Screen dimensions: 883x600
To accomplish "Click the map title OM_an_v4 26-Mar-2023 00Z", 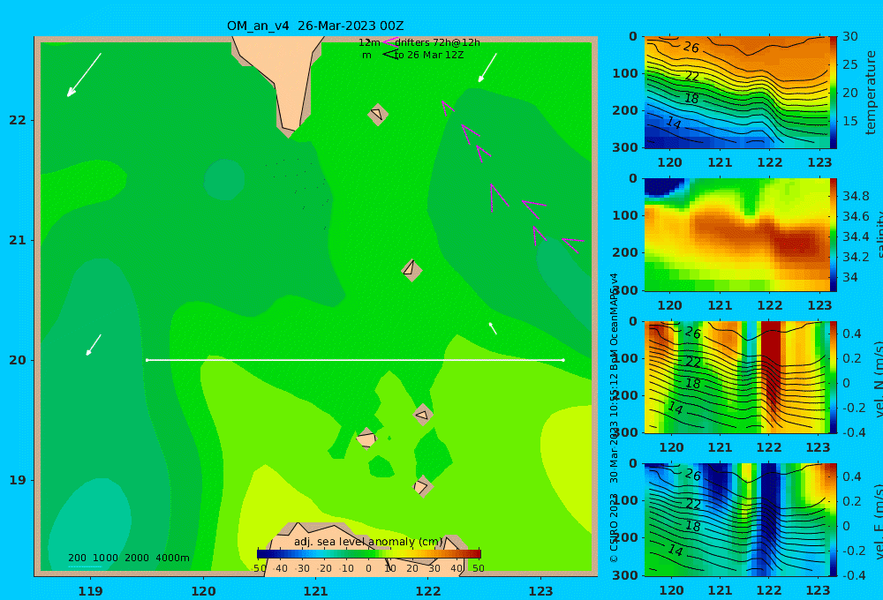I will 315,26.
